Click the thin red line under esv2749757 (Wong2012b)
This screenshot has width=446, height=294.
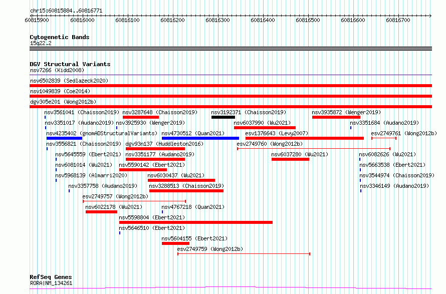tap(134, 201)
